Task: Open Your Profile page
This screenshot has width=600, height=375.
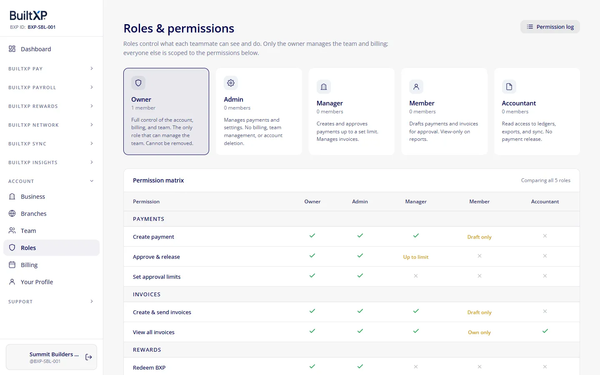Action: point(51,282)
